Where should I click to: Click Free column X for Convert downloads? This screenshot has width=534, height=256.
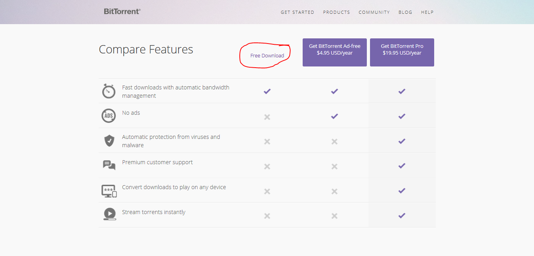click(x=267, y=192)
